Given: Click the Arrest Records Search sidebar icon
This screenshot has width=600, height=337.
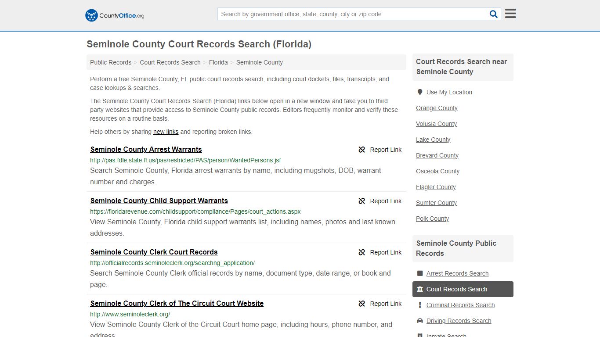Looking at the screenshot, I should [420, 273].
